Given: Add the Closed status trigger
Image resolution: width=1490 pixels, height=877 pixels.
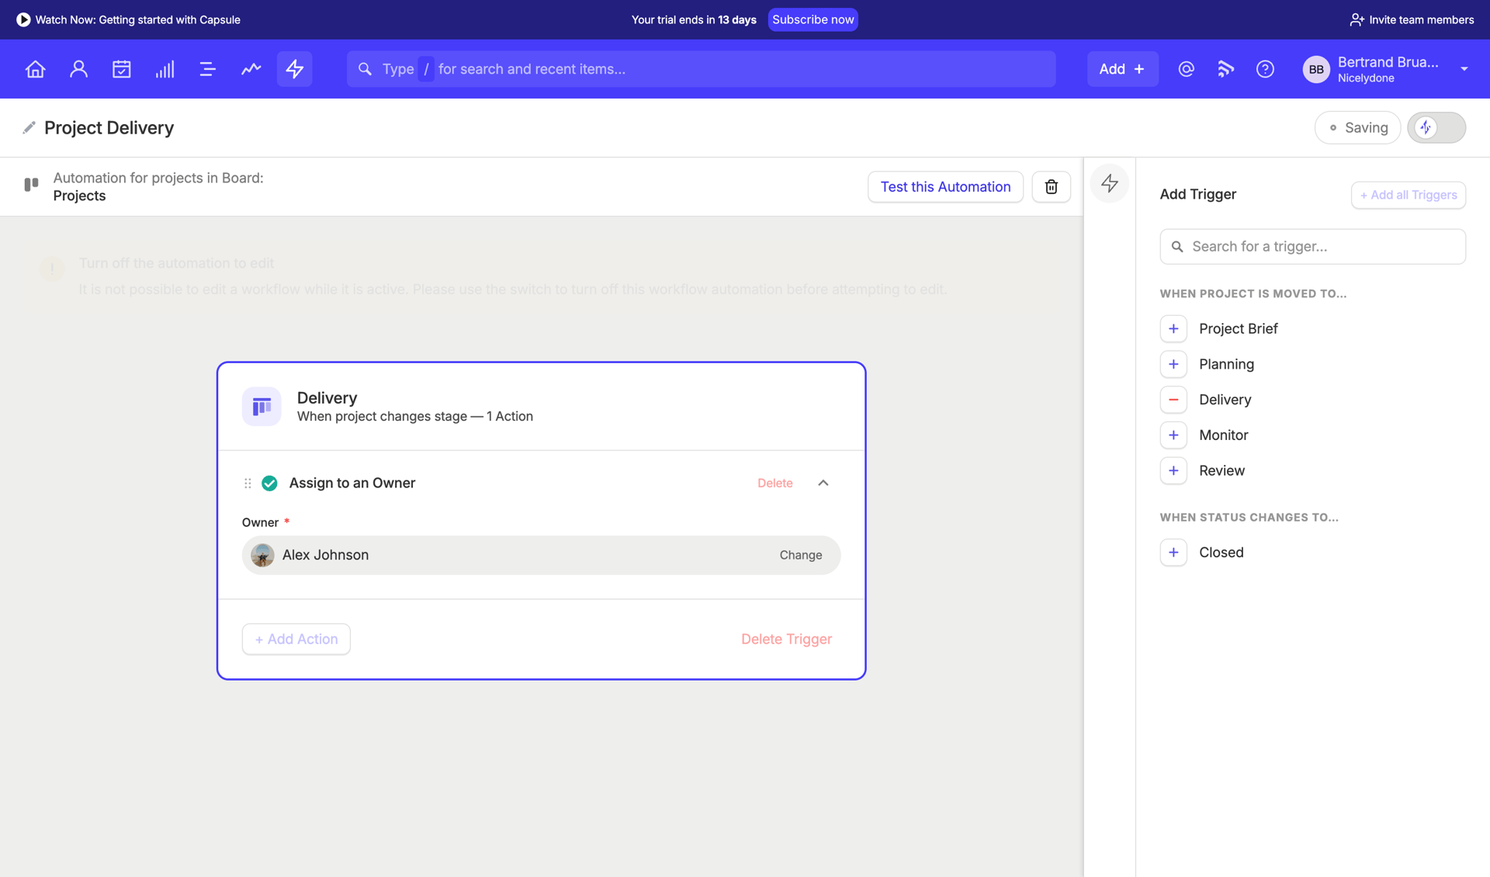Looking at the screenshot, I should tap(1173, 552).
